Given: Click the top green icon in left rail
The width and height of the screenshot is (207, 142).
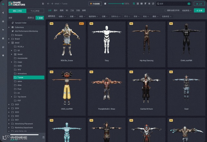Looking at the screenshot, I should (x=3, y=4).
